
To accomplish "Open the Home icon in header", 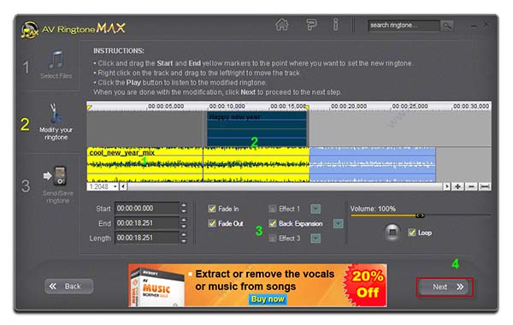I will point(282,25).
